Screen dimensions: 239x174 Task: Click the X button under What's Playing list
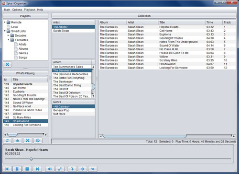(28, 140)
